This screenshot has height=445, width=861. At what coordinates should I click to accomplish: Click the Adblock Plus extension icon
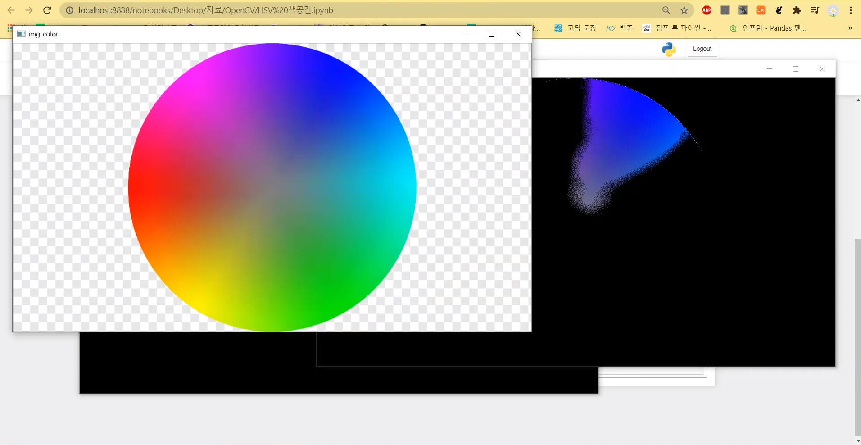[x=707, y=10]
